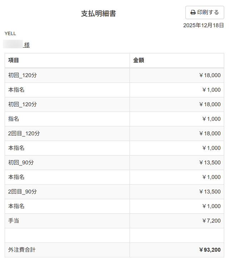Click the amount beside 2回目_90分
This screenshot has width=229, height=263.
[x=210, y=192]
